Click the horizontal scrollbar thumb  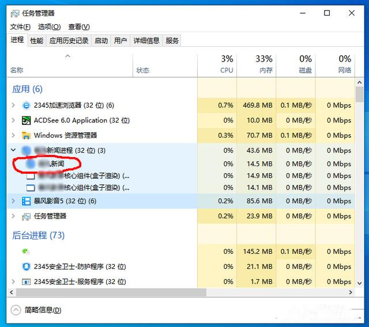pyautogui.click(x=111, y=292)
